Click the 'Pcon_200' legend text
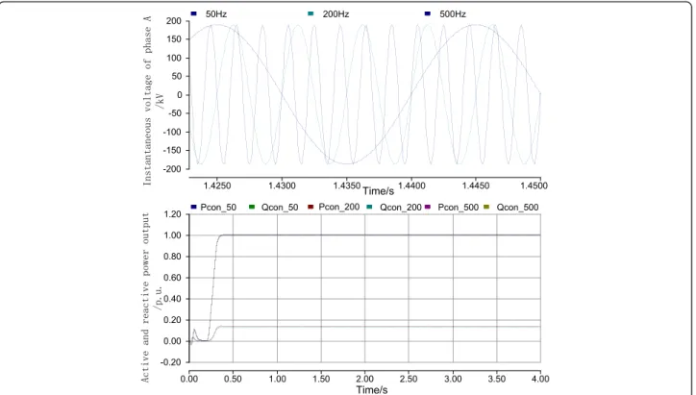 coord(339,208)
